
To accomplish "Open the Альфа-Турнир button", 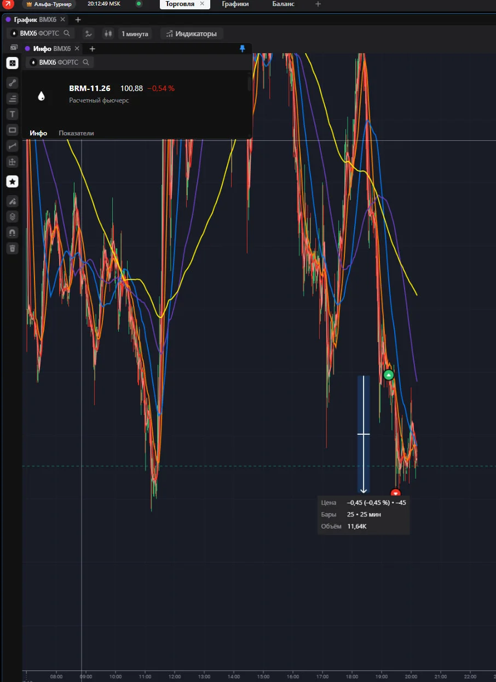I will tap(49, 4).
